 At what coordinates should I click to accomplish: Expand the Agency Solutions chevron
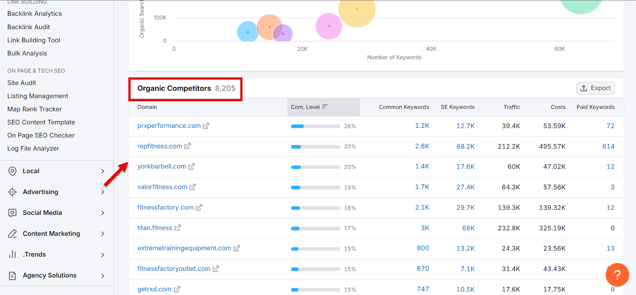tap(103, 276)
